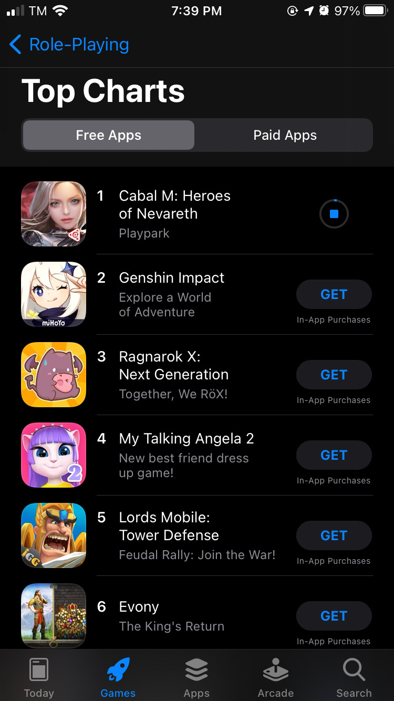Tap My Talking Angela 2 icon
This screenshot has width=394, height=701.
point(54,455)
